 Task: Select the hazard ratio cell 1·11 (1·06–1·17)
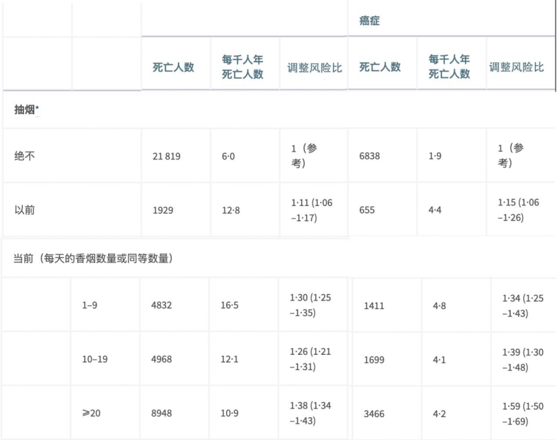point(312,210)
